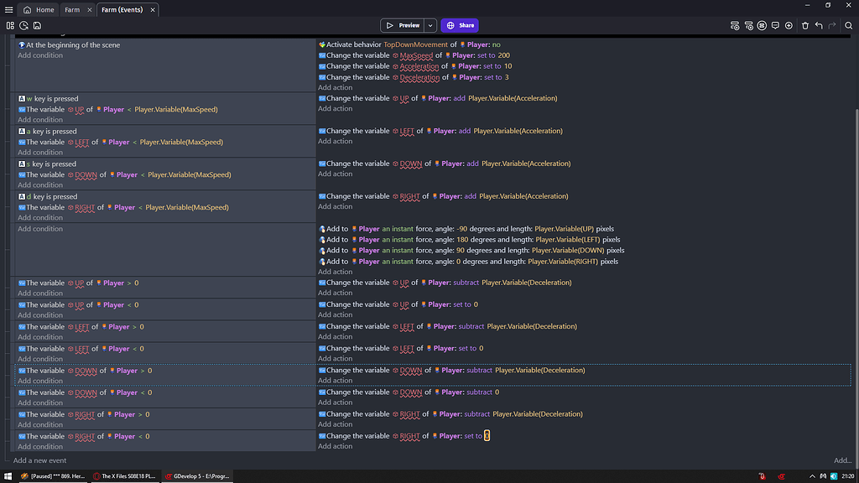Save the project with the floppy disk icon

point(36,25)
